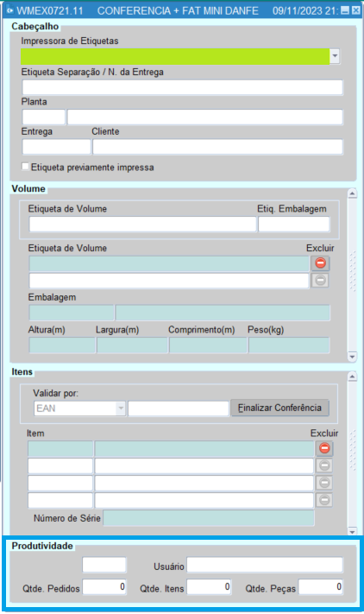This screenshot has height=614, width=364.
Task: Click the Itens section scroll-down arrow
Action: point(352,531)
